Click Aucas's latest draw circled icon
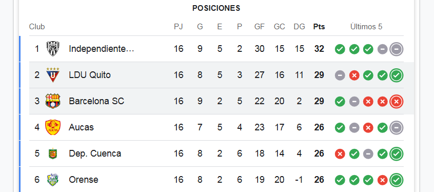 click(397, 128)
